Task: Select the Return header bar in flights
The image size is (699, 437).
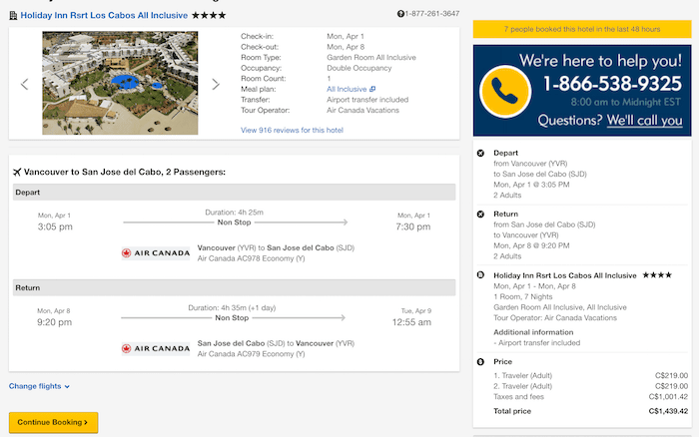Action: coord(234,287)
